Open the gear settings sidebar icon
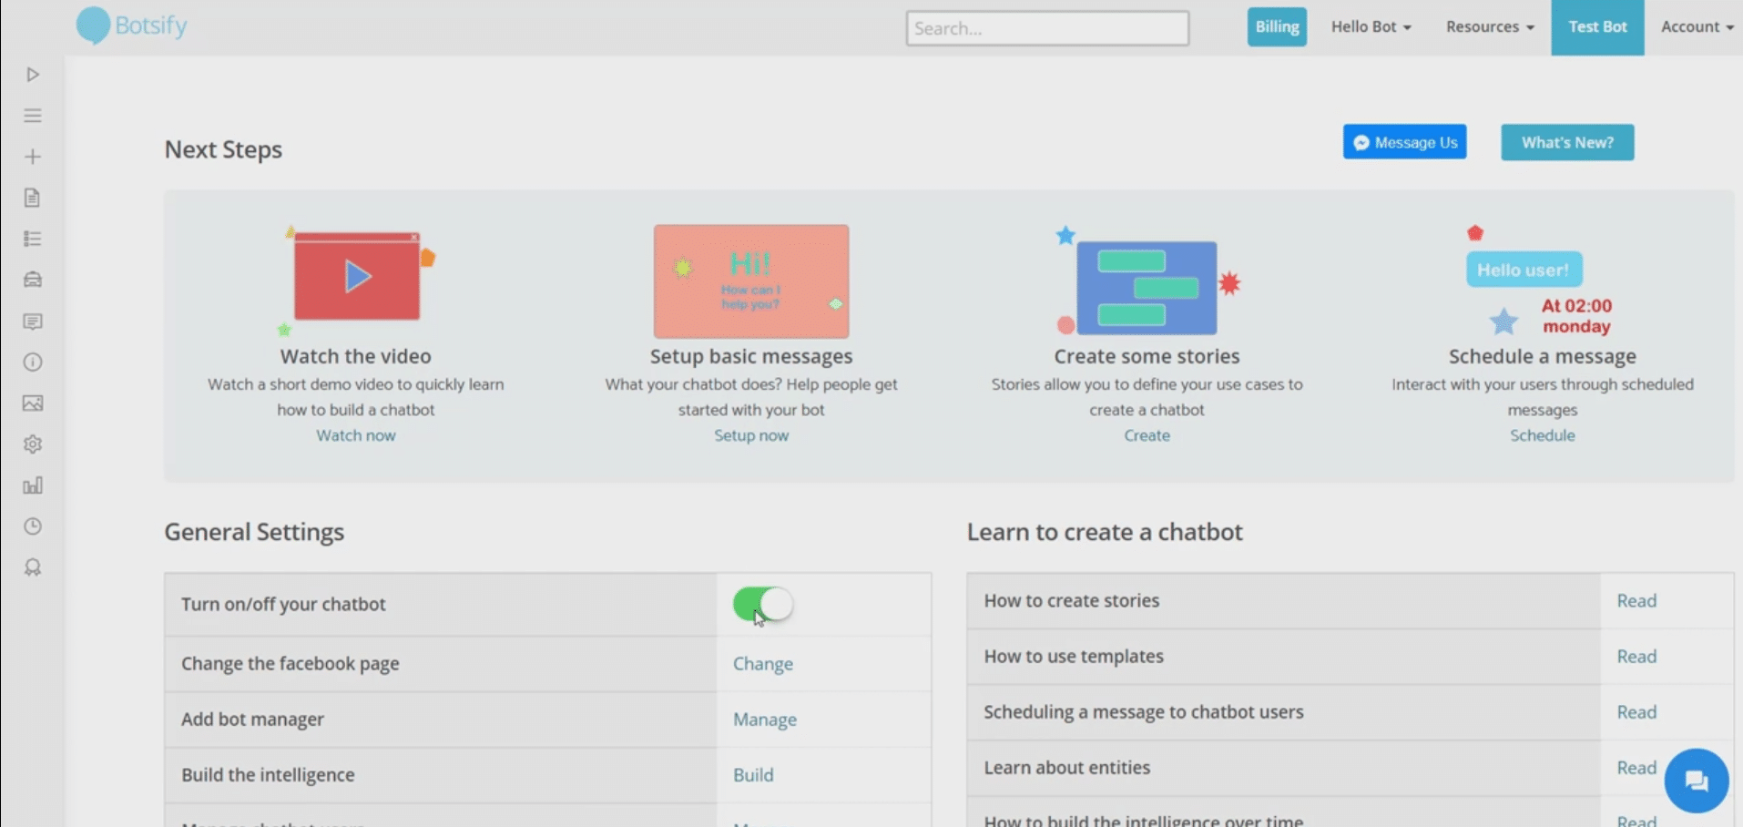Image resolution: width=1743 pixels, height=827 pixels. [33, 444]
